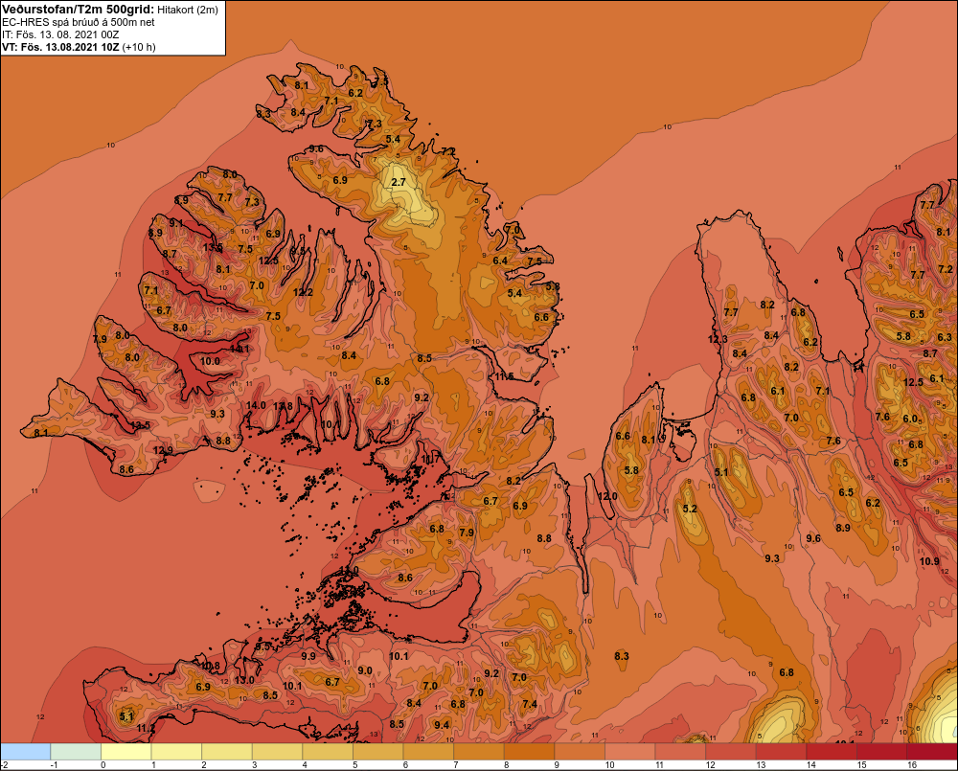Click the '(+10 h)' forecast offset text
The width and height of the screenshot is (958, 771).
coord(139,47)
